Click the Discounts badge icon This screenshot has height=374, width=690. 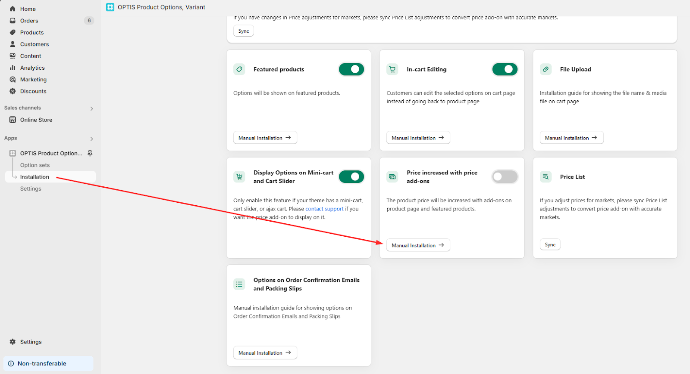(x=13, y=91)
